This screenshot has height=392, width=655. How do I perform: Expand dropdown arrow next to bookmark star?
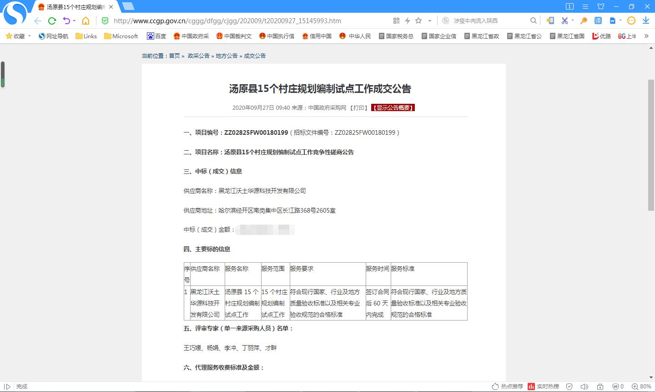(x=429, y=21)
